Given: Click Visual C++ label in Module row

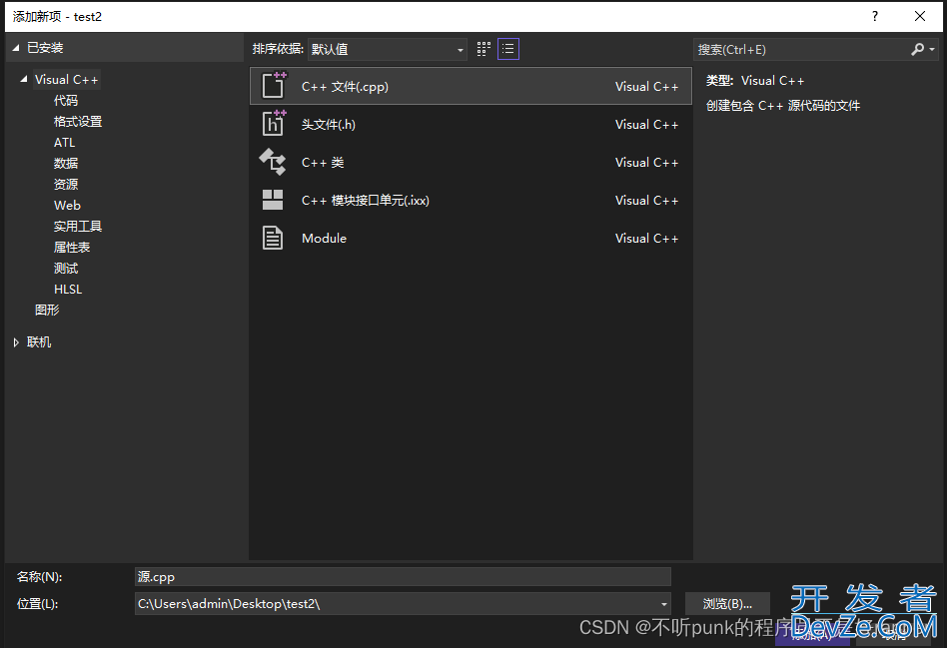Looking at the screenshot, I should point(647,238).
